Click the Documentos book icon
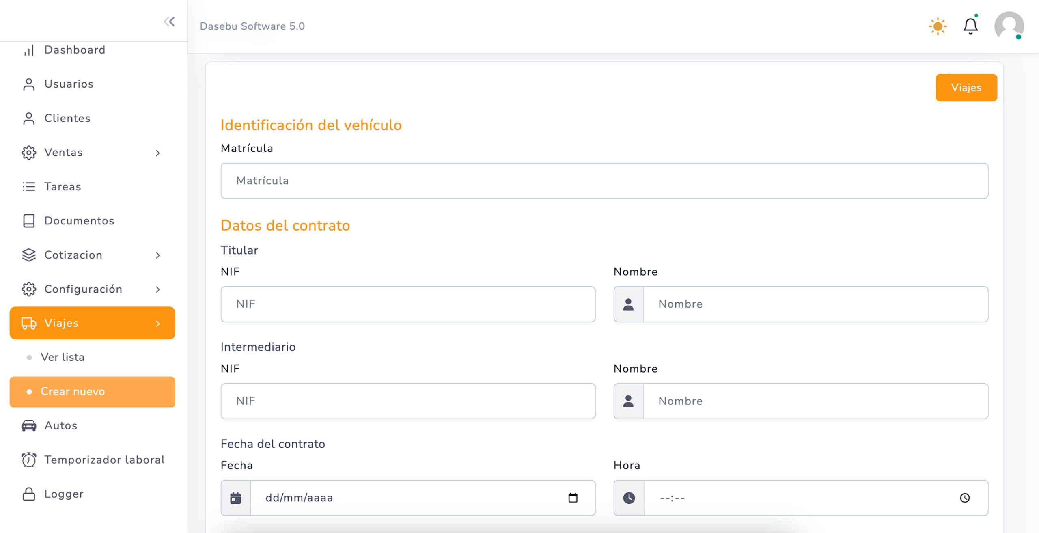Screen dimensions: 1039x533 point(29,221)
